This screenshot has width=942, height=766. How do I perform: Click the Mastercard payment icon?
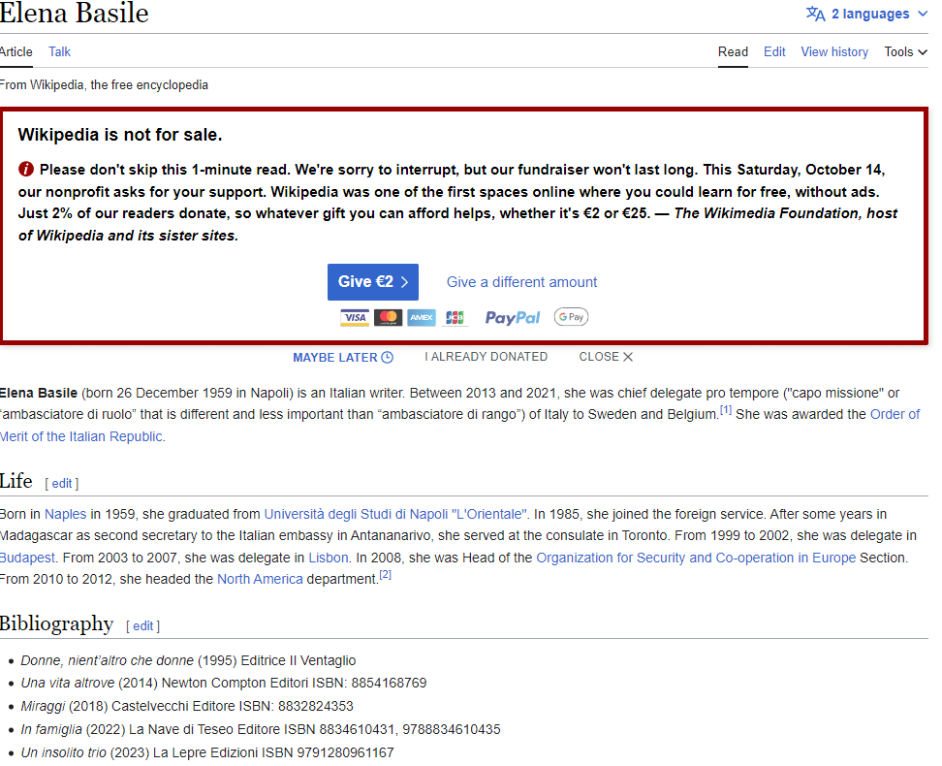[x=388, y=317]
